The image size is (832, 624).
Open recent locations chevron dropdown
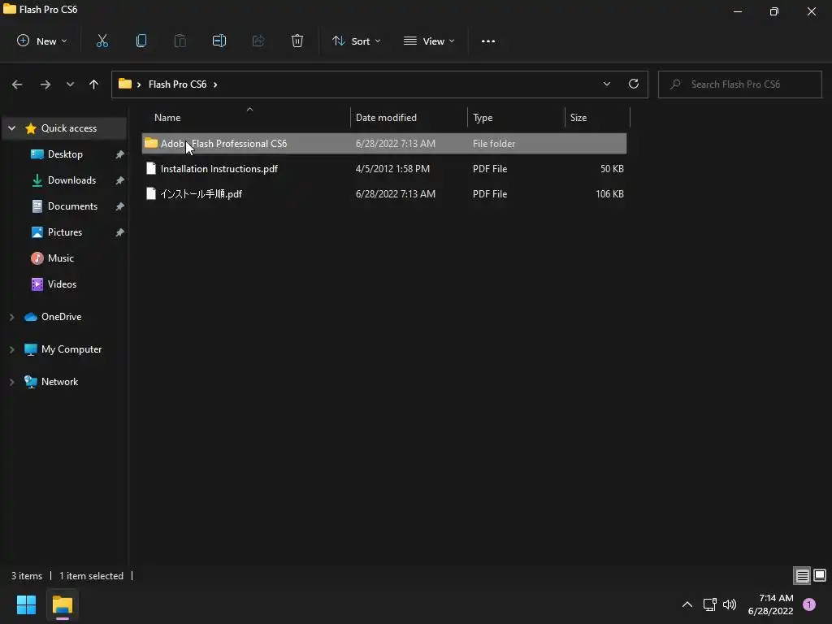70,84
